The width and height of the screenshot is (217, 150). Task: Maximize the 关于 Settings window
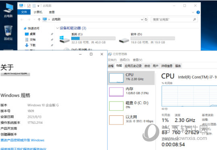pyautogui.click(x=91, y=54)
